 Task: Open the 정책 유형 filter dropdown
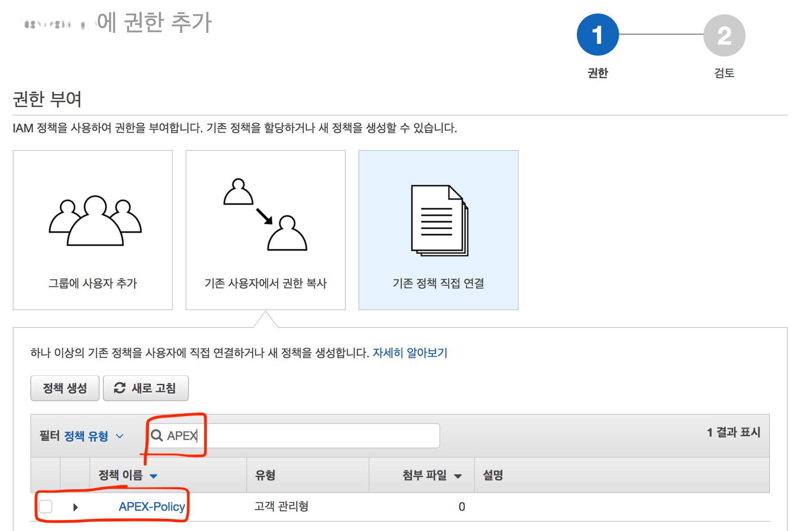[x=94, y=436]
